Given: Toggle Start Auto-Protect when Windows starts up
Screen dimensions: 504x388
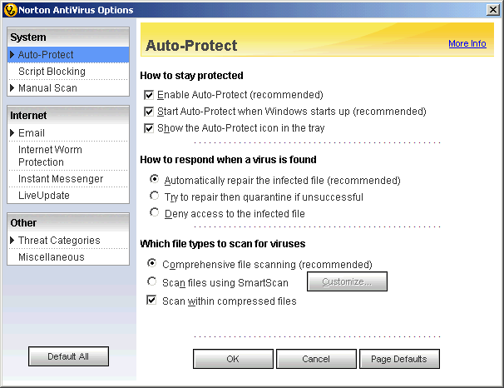Looking at the screenshot, I should point(150,112).
